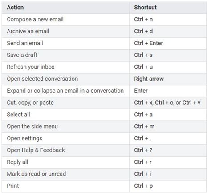Click the 'Ctrl + m' shortcut cell
The width and height of the screenshot is (211, 194).
168,127
